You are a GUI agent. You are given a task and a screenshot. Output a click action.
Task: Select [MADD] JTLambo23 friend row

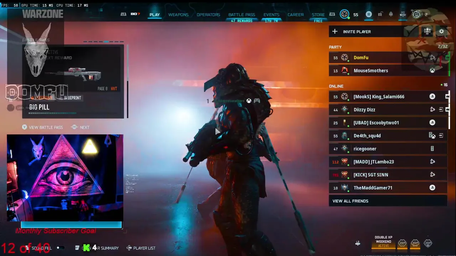pos(388,161)
